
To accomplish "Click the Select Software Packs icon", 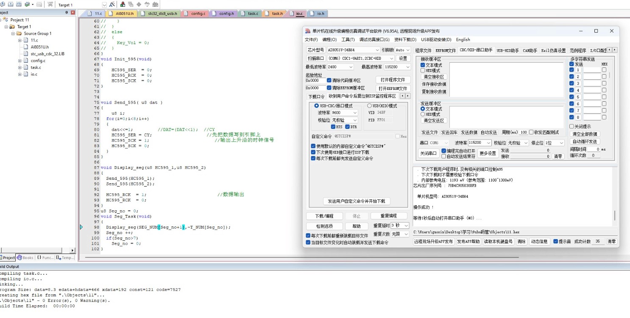I will [147, 4].
